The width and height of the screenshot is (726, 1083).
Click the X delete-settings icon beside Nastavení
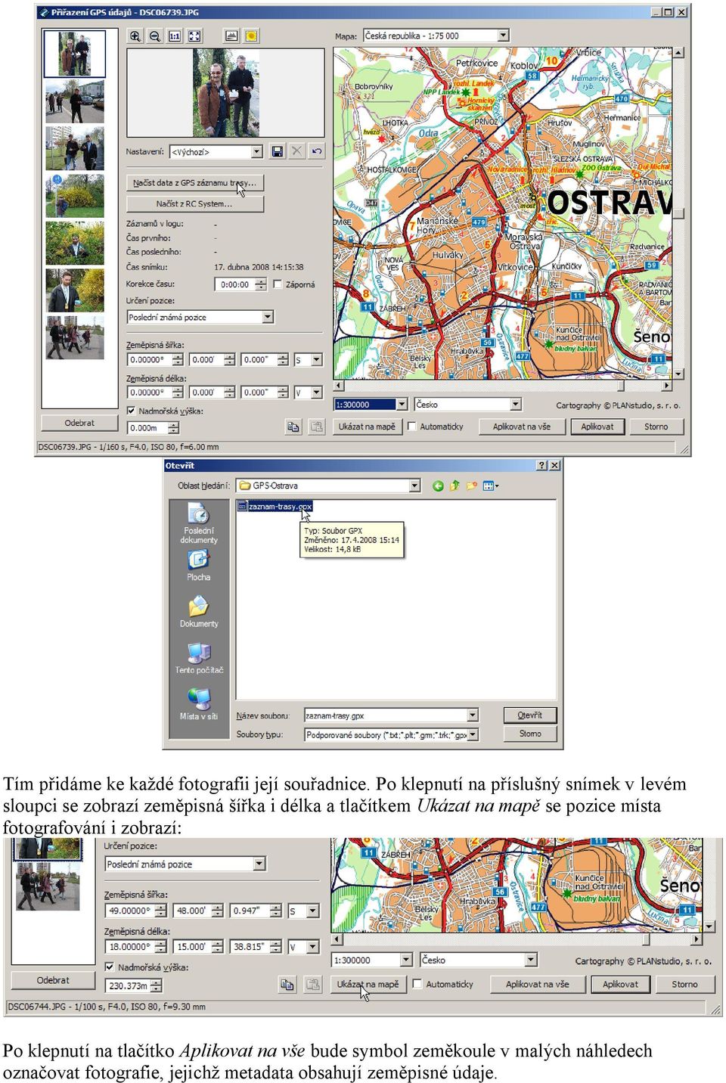coord(297,151)
